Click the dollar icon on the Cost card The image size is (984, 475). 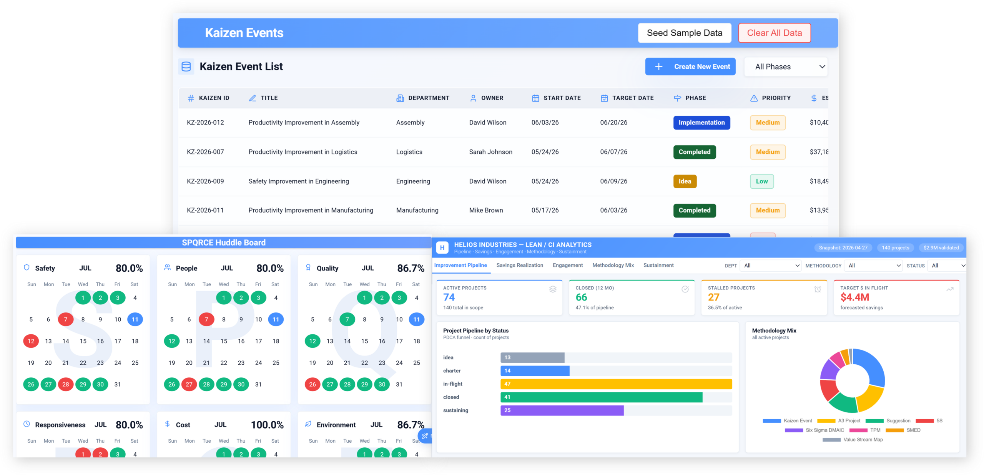(x=167, y=424)
